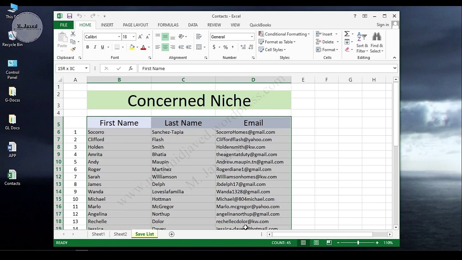Decrease Decimal places
Viewport: 462px width, 260px height.
(250, 47)
